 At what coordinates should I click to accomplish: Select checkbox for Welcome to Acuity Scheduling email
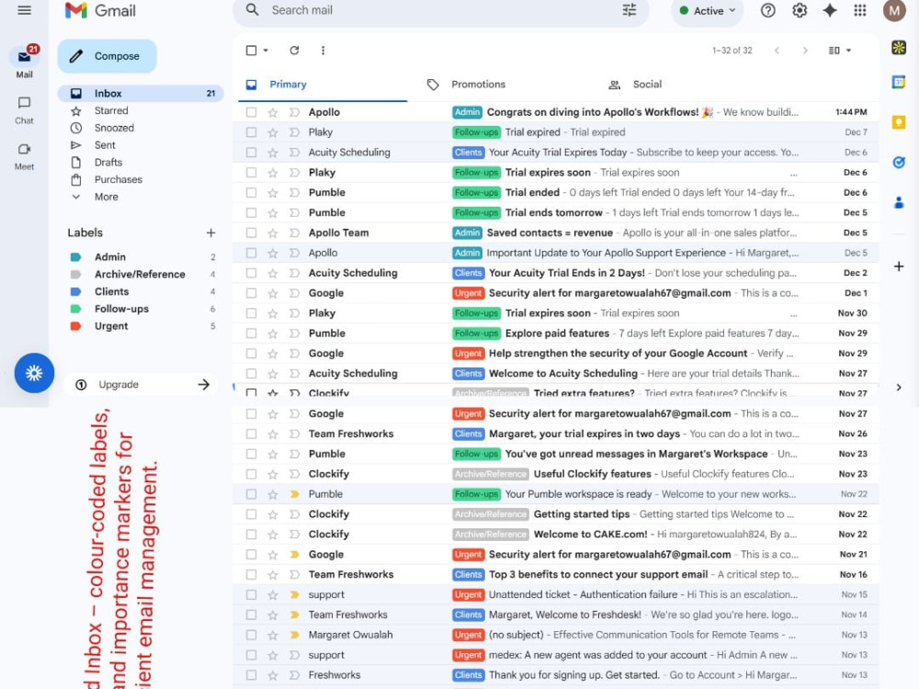tap(252, 373)
